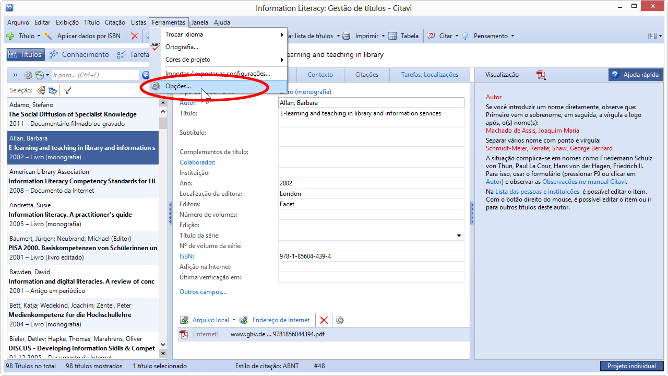Click the PDF icon next to Visualização
Viewport: 668px width, 376px height.
tap(541, 75)
